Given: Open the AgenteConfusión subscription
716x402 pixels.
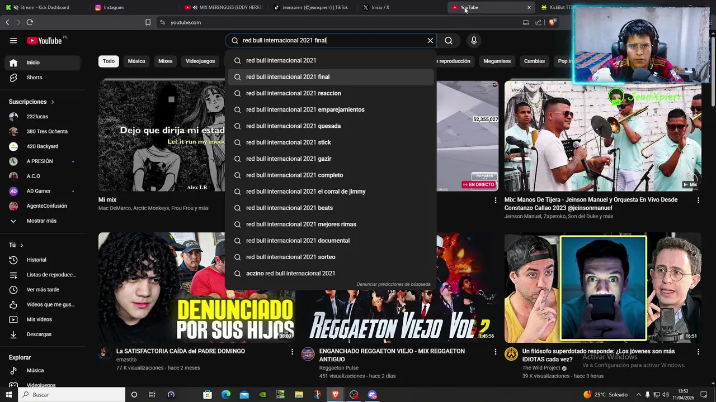Looking at the screenshot, I should pyautogui.click(x=43, y=206).
